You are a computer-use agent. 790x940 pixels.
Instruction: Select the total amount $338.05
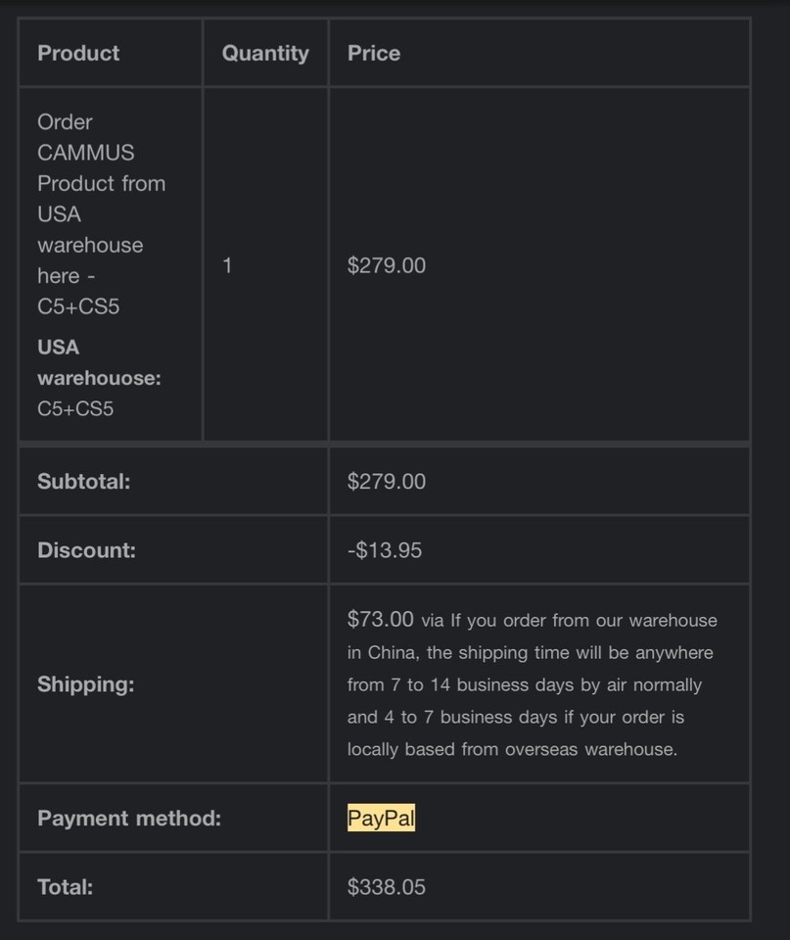click(387, 887)
